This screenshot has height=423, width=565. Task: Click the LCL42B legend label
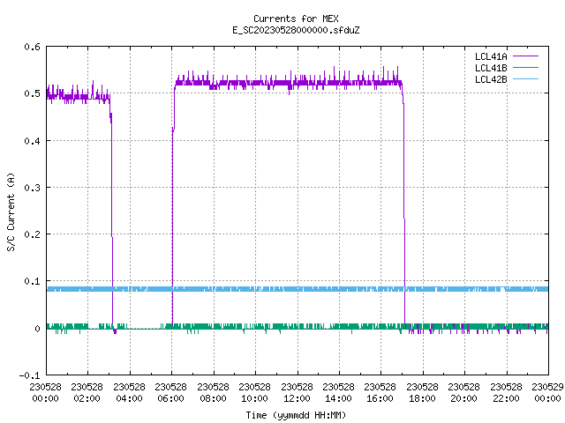point(491,79)
